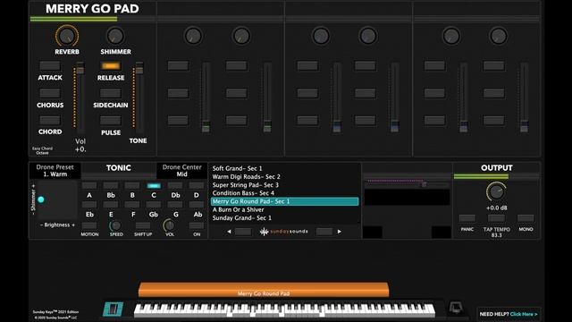Viewport: 572px width, 322px height.
Task: Click the TONIC section header
Action: click(x=119, y=168)
